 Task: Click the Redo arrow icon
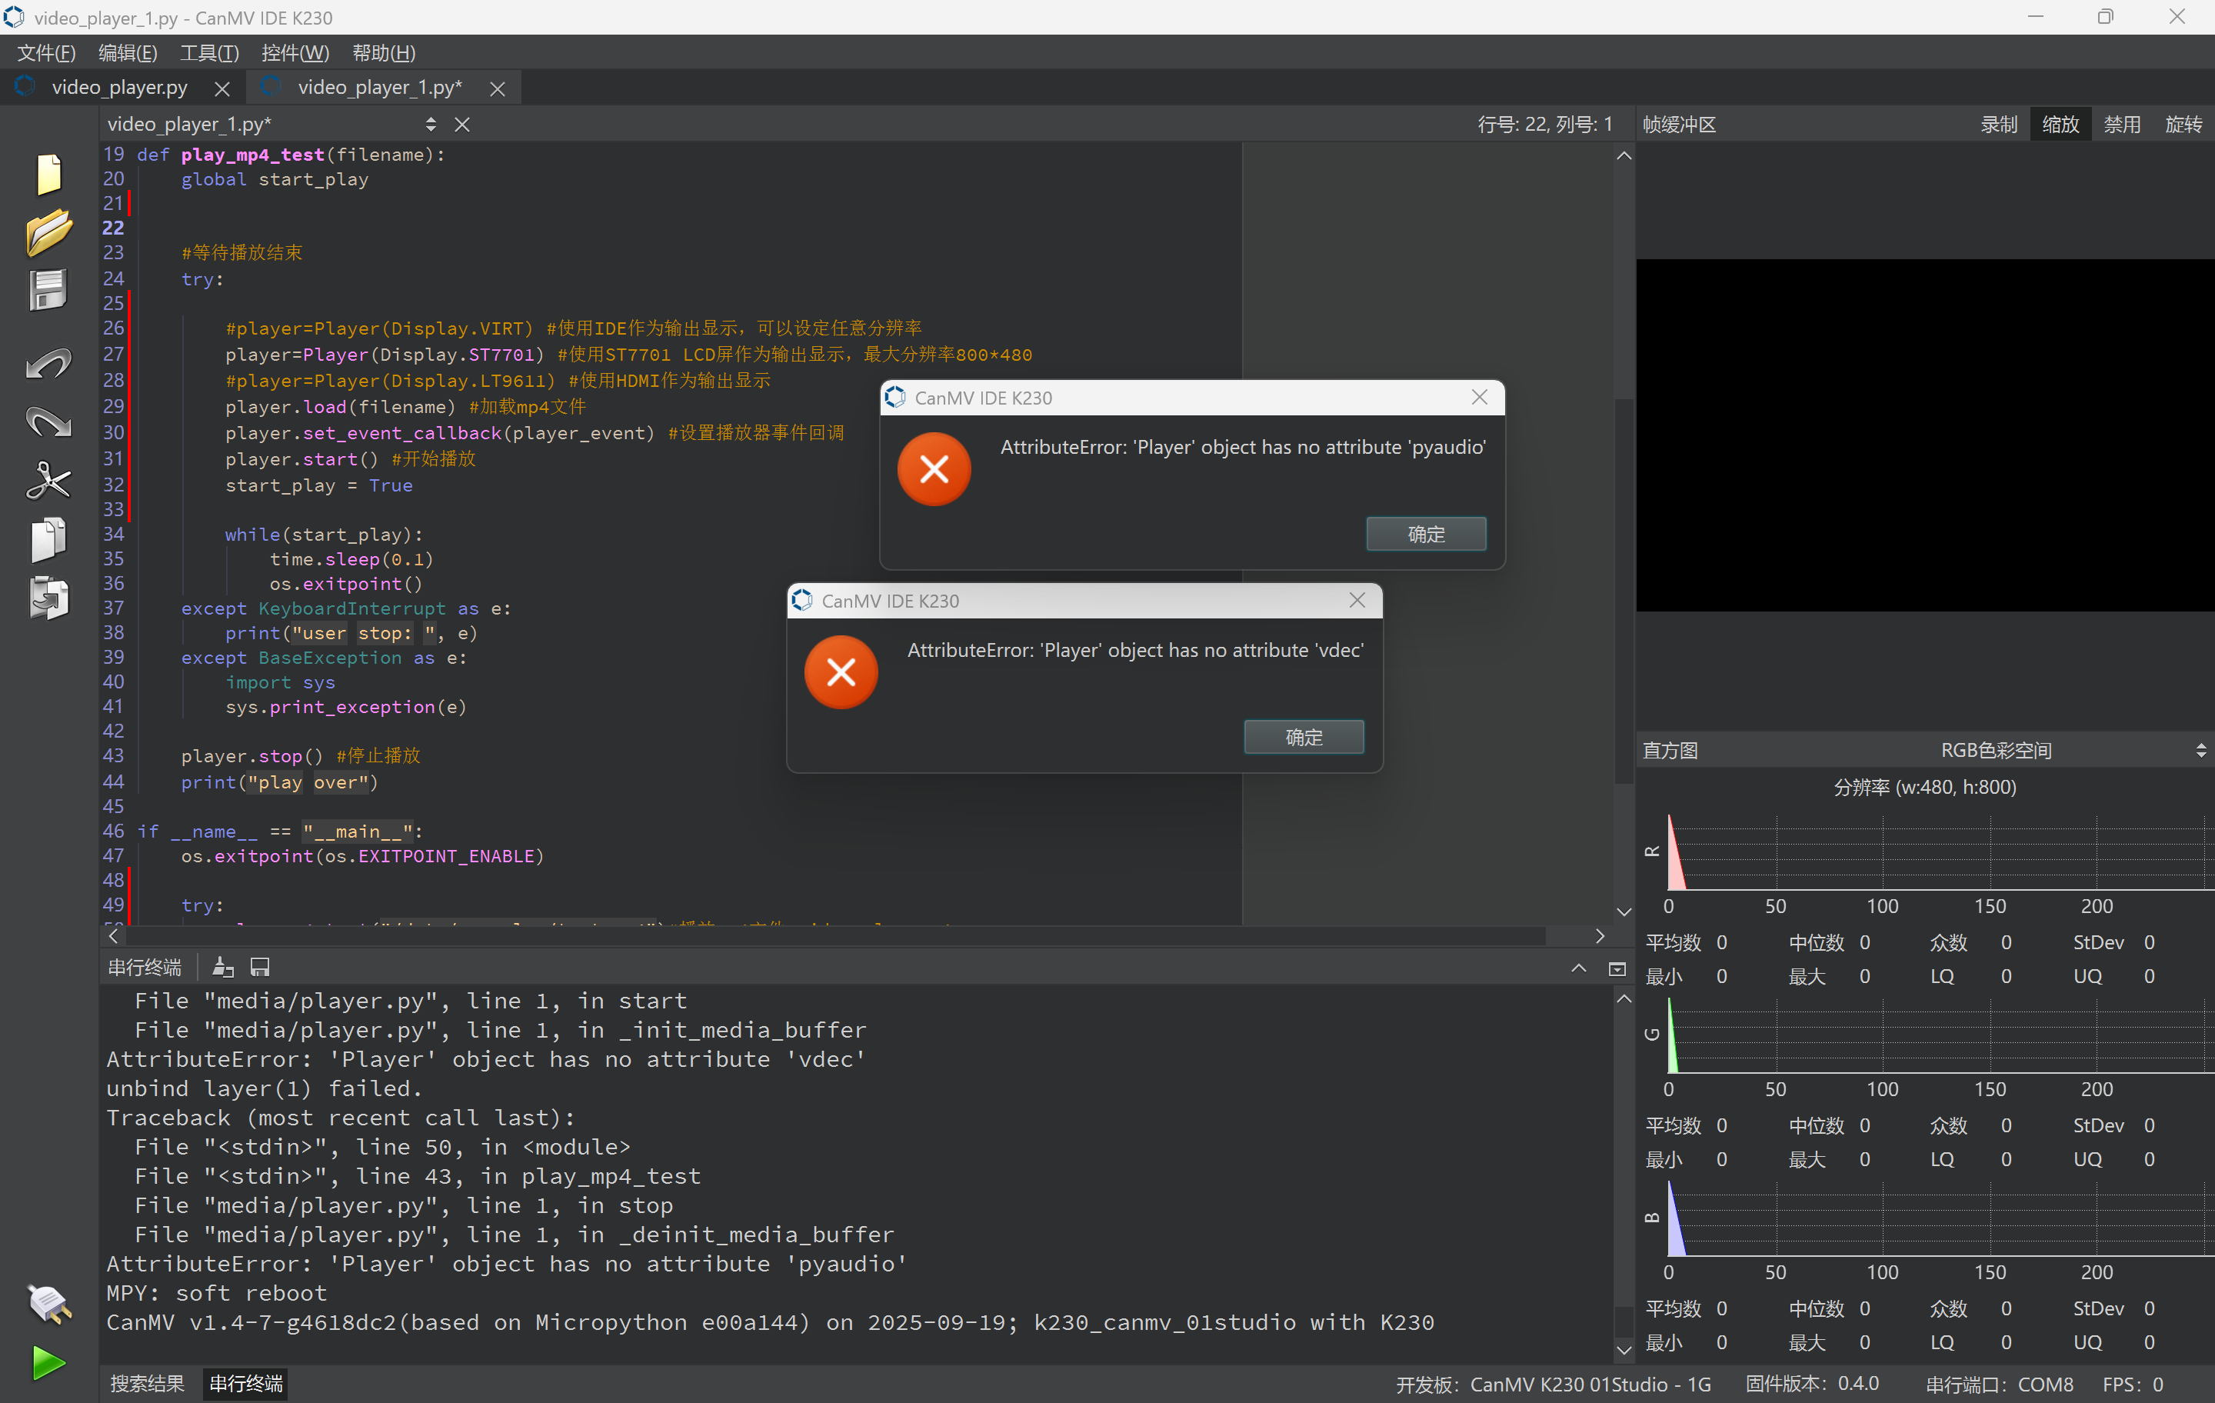coord(48,422)
